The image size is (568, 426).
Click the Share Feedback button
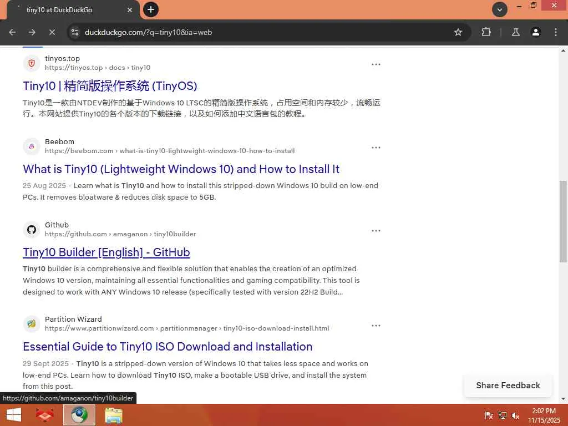point(508,386)
